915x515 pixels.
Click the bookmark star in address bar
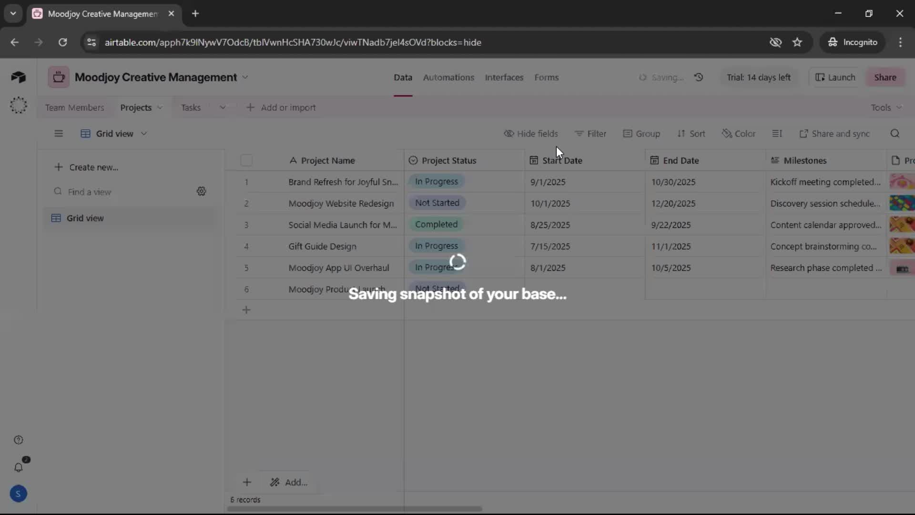coord(797,42)
